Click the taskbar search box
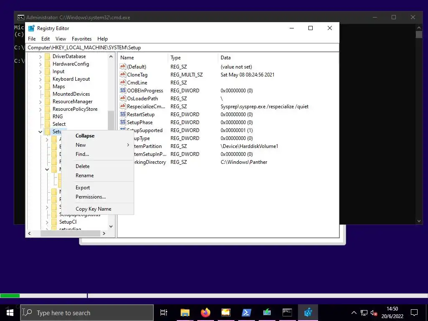The height and width of the screenshot is (321, 428). pos(87,313)
